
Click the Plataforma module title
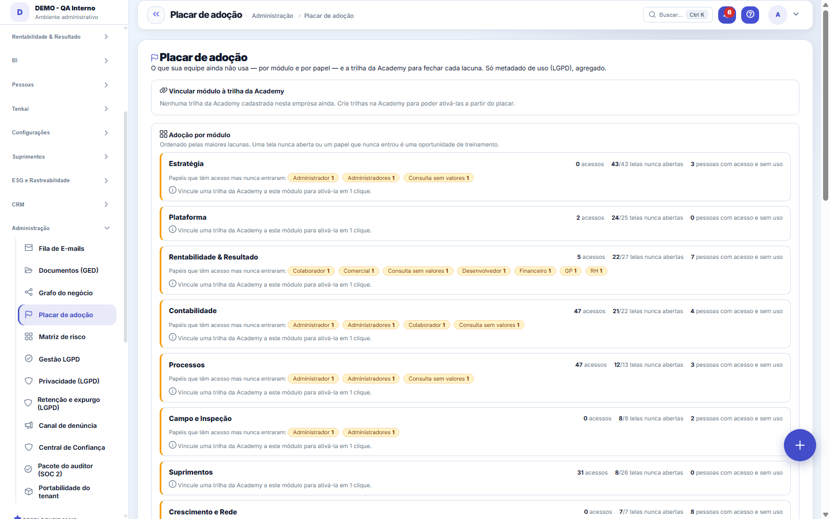[187, 217]
